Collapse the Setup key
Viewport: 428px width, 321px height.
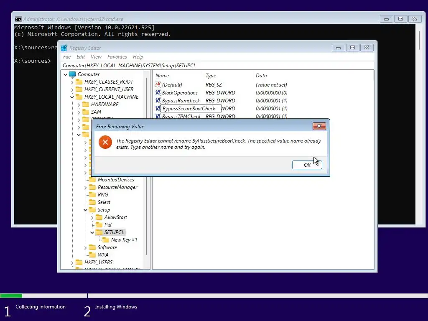[x=85, y=210]
